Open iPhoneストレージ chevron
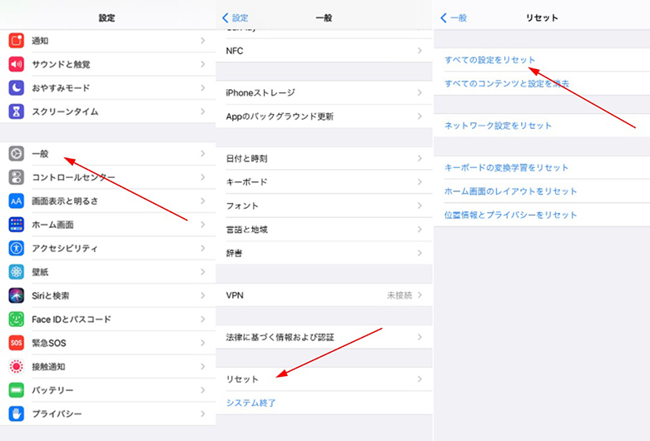Screen dimensions: 650x441 pos(419,92)
